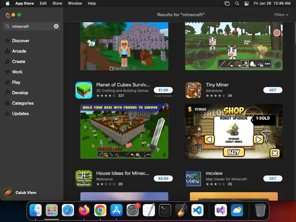296x222 pixels.
Task: Open the Apple menu
Action: tap(8, 3)
